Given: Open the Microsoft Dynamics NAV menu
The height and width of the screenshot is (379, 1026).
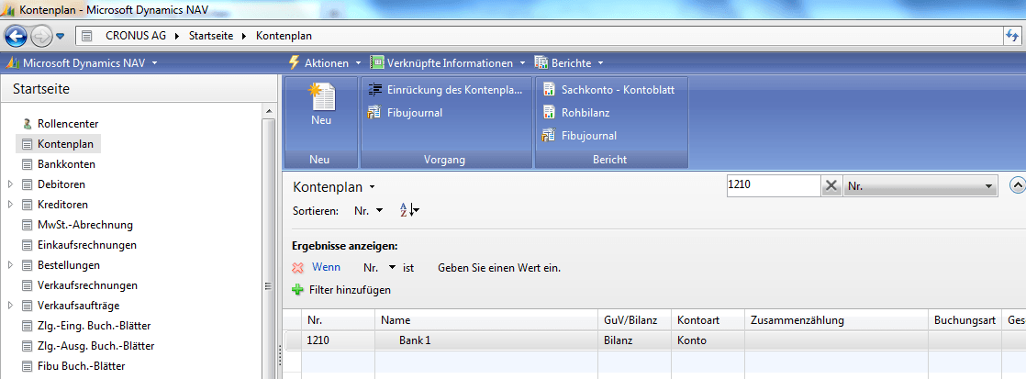Looking at the screenshot, I should (x=82, y=63).
